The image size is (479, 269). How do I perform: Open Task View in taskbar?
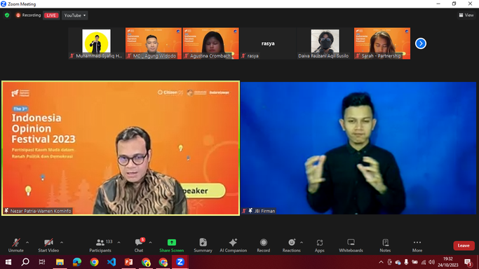[x=42, y=262]
